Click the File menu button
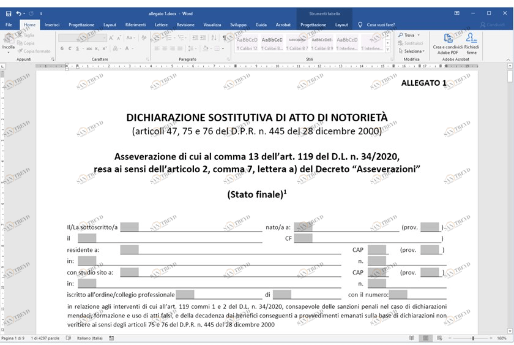 pos(9,25)
